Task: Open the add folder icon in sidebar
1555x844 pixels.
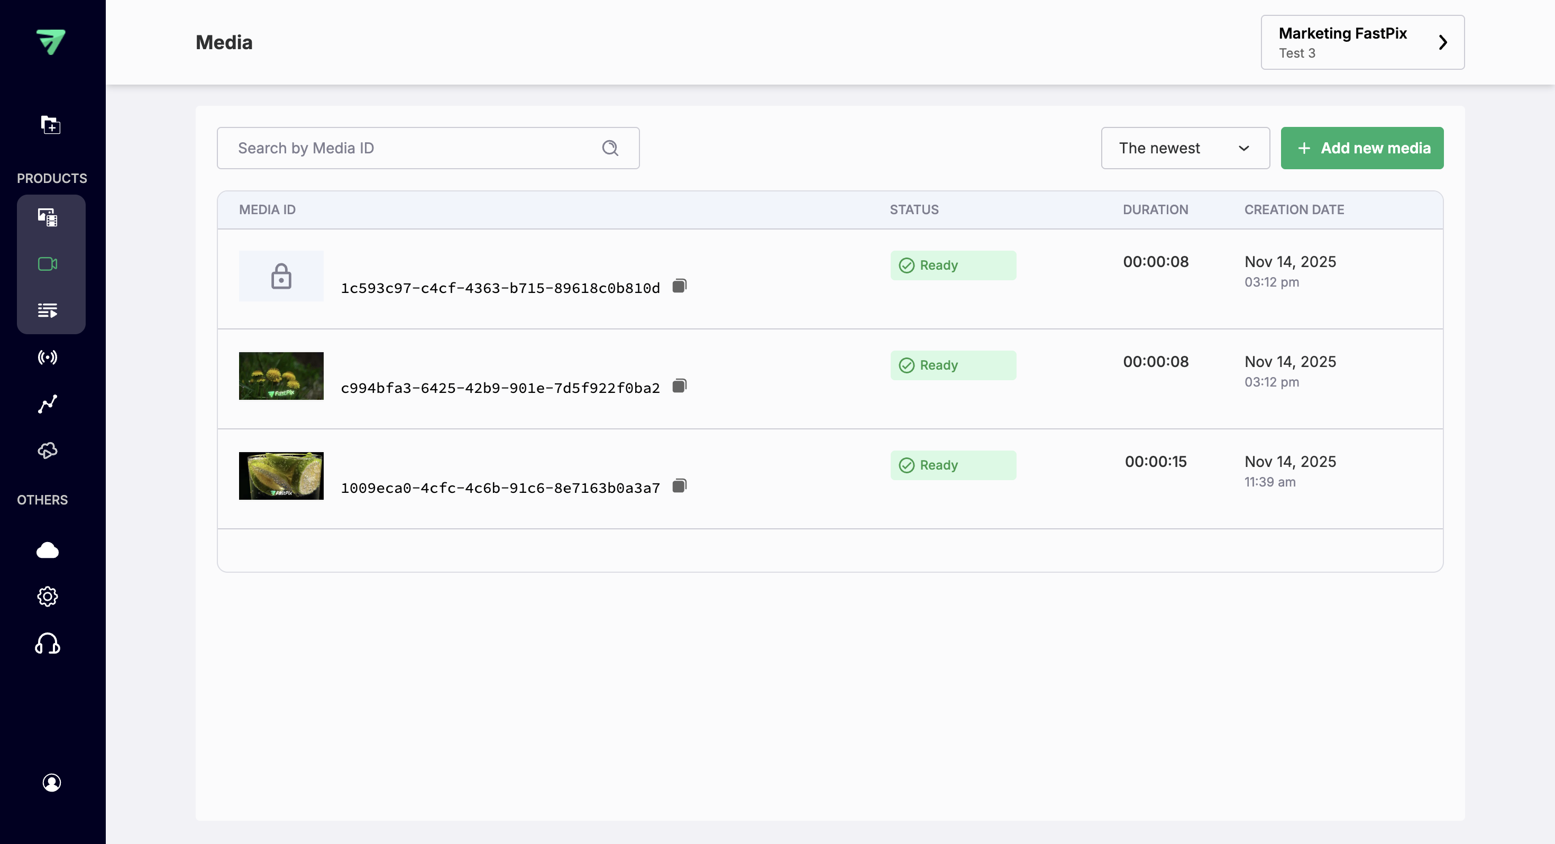Action: [50, 124]
